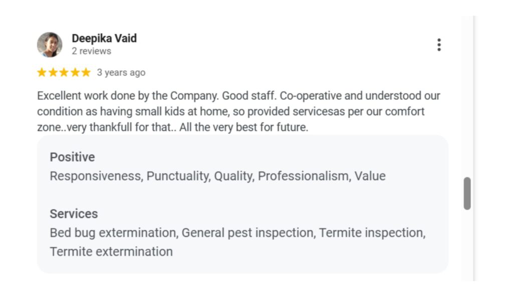
Task: Click Deepika Vaid's profile picture
Action: (x=50, y=45)
